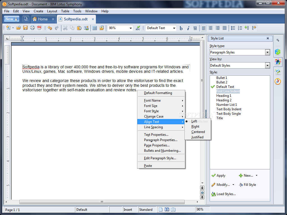Click the Fill Style button

tap(247, 185)
